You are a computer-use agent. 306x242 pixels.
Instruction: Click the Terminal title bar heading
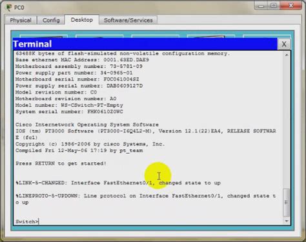32,44
